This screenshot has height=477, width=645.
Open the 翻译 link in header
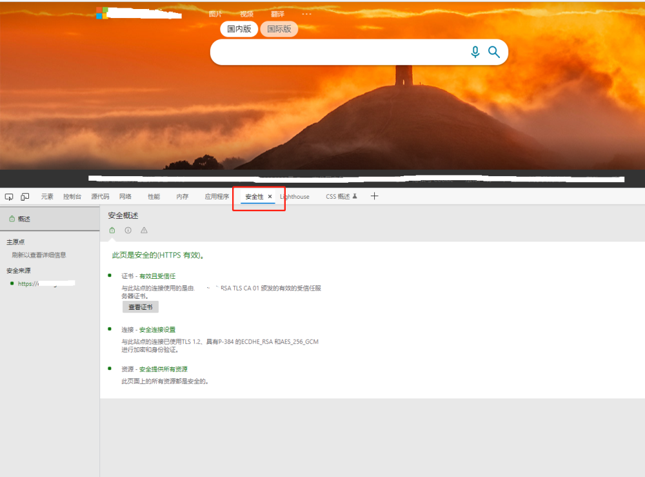click(277, 14)
